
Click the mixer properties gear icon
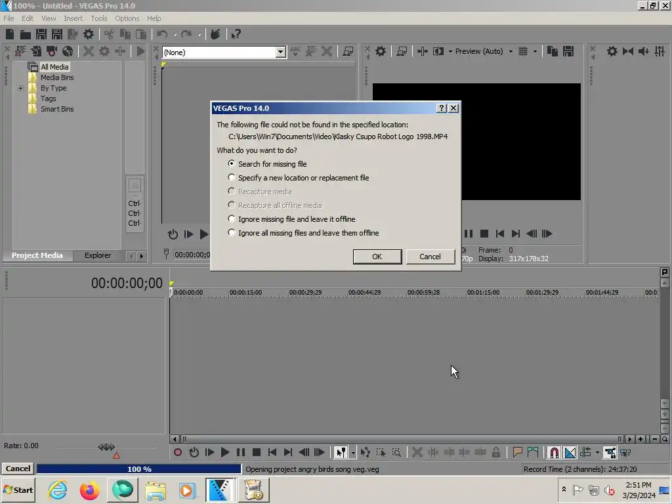(x=612, y=51)
